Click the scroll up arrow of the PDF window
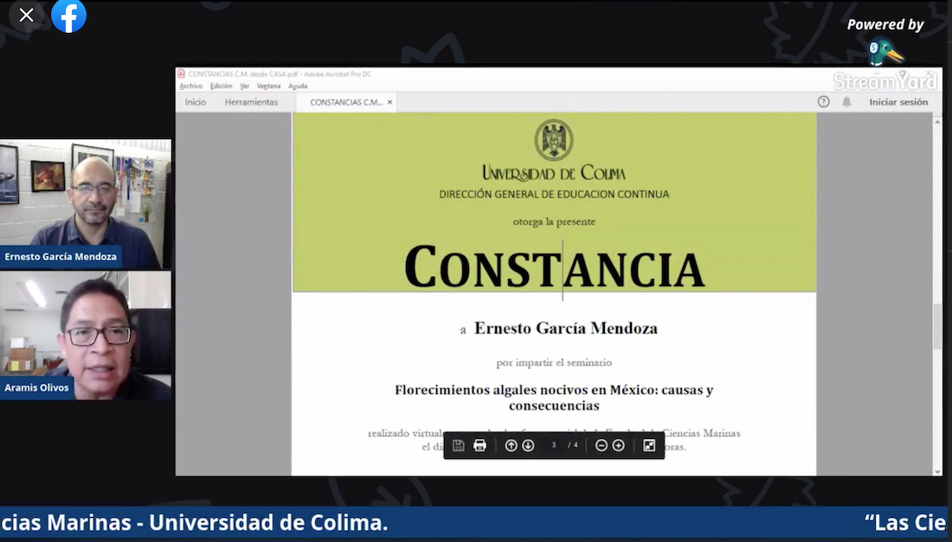The height and width of the screenshot is (542, 952). point(936,122)
